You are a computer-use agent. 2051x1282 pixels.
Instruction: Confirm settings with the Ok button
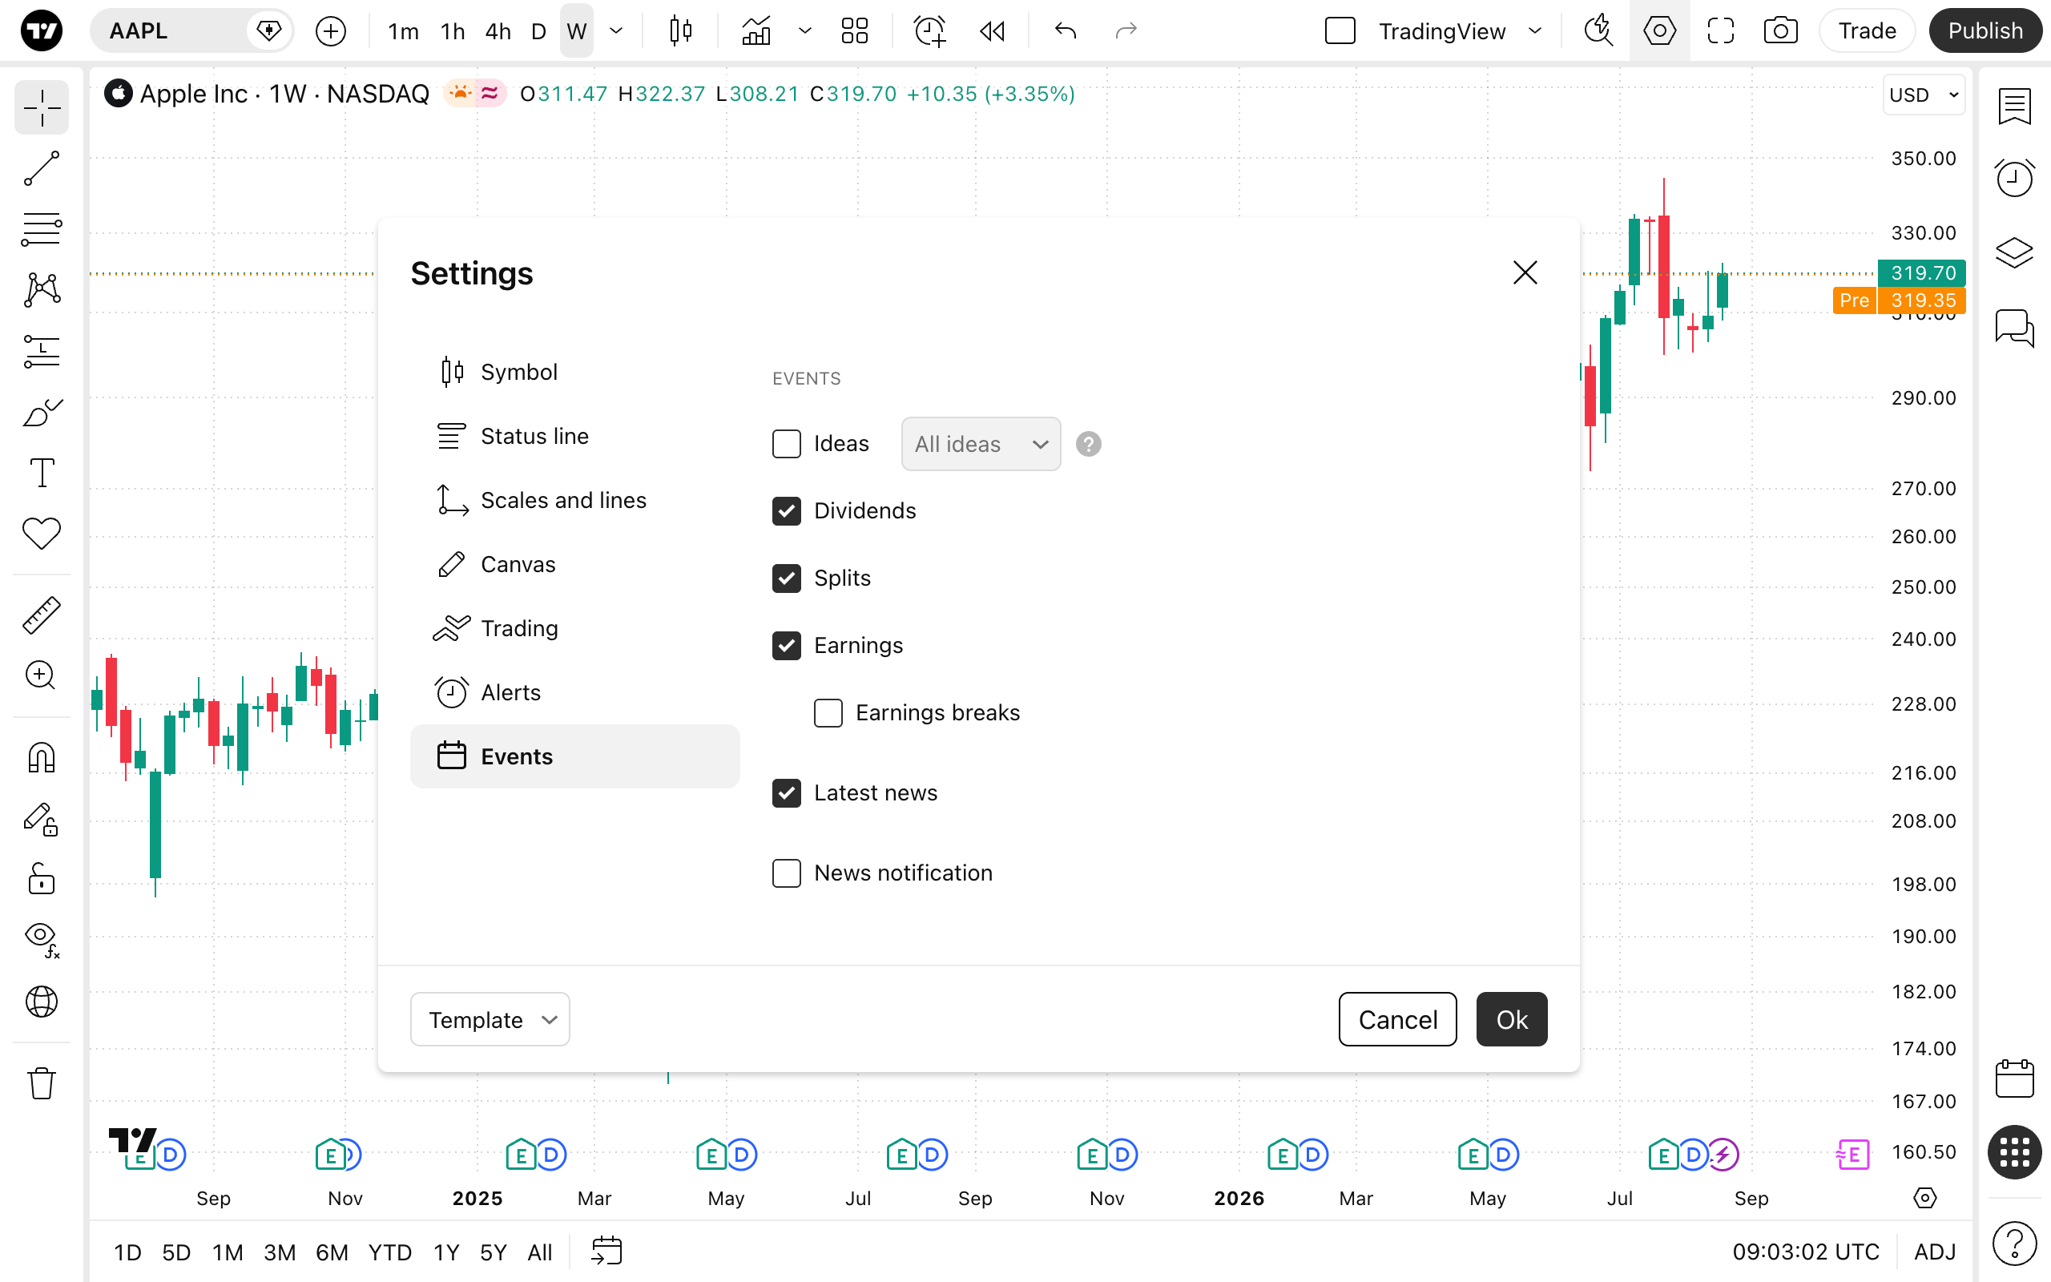point(1511,1019)
